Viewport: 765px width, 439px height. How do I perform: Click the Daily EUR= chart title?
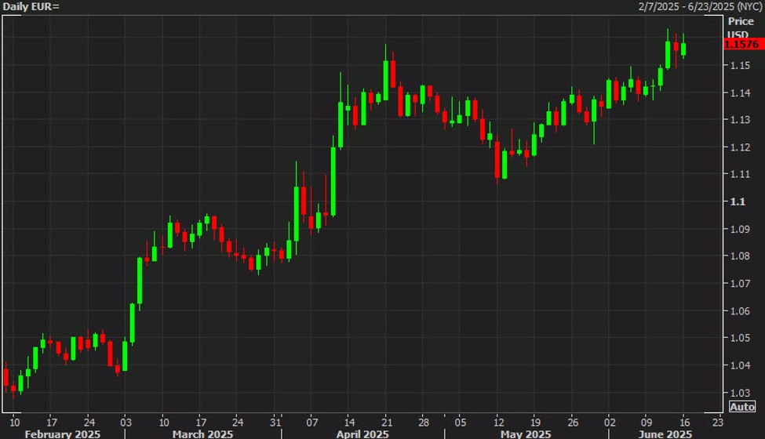point(31,7)
